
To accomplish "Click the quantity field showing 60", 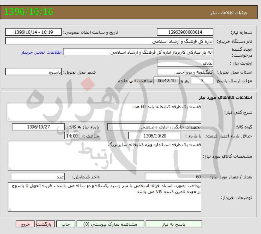I will [173, 177].
